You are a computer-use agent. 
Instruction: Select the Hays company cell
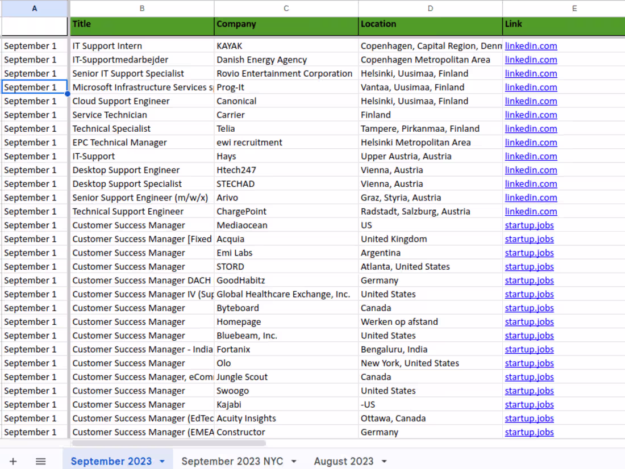(286, 156)
